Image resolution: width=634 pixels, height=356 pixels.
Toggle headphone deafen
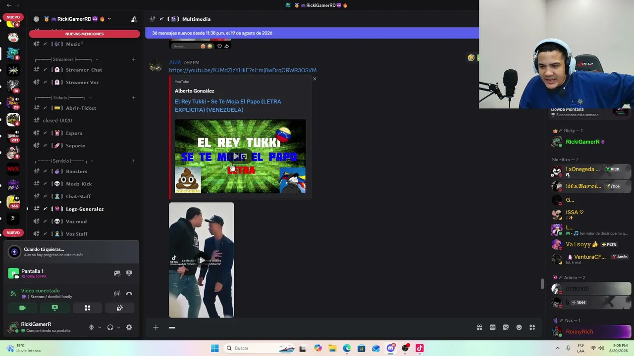tap(110, 327)
